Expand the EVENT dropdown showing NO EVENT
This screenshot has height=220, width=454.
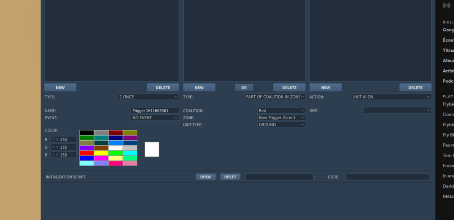pos(155,117)
